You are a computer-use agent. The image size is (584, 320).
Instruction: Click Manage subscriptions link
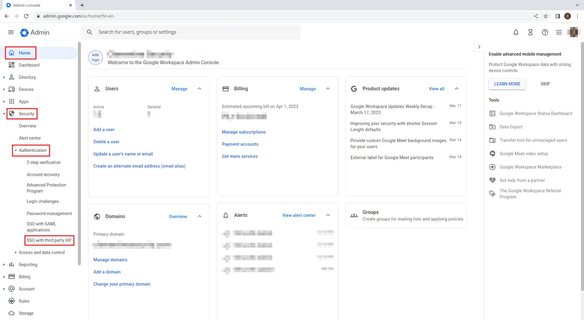[244, 132]
